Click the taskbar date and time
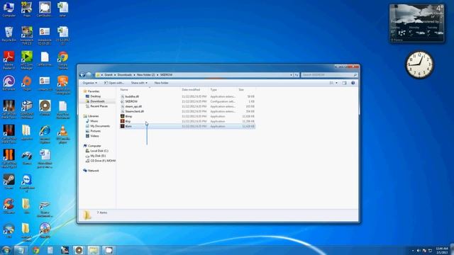454x255 pixels. 442,250
